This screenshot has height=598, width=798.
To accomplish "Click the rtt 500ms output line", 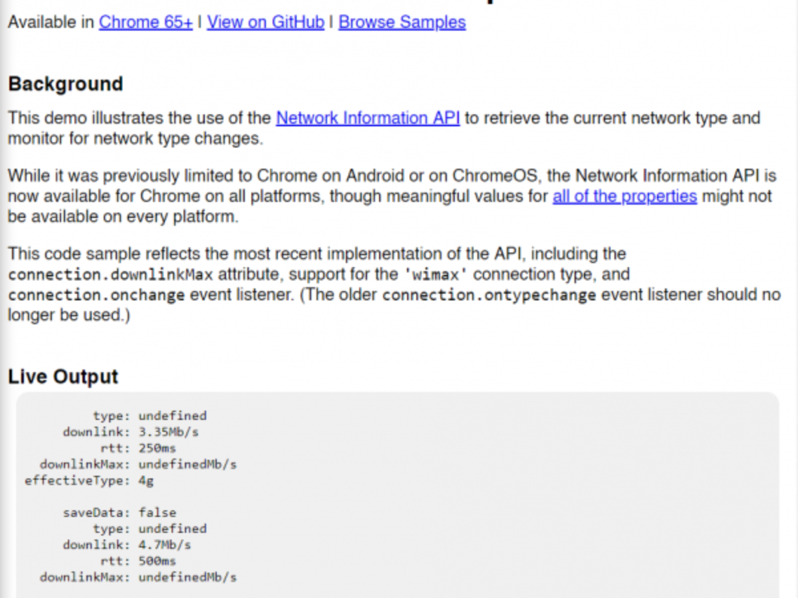I will [138, 561].
